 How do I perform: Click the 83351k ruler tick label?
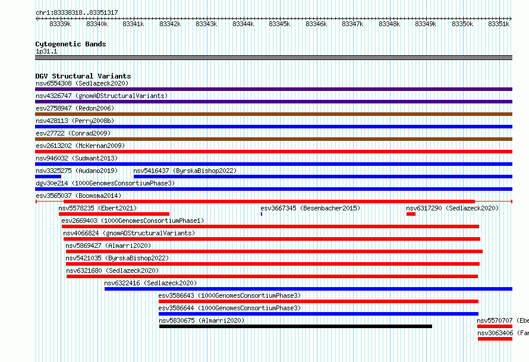pyautogui.click(x=499, y=24)
